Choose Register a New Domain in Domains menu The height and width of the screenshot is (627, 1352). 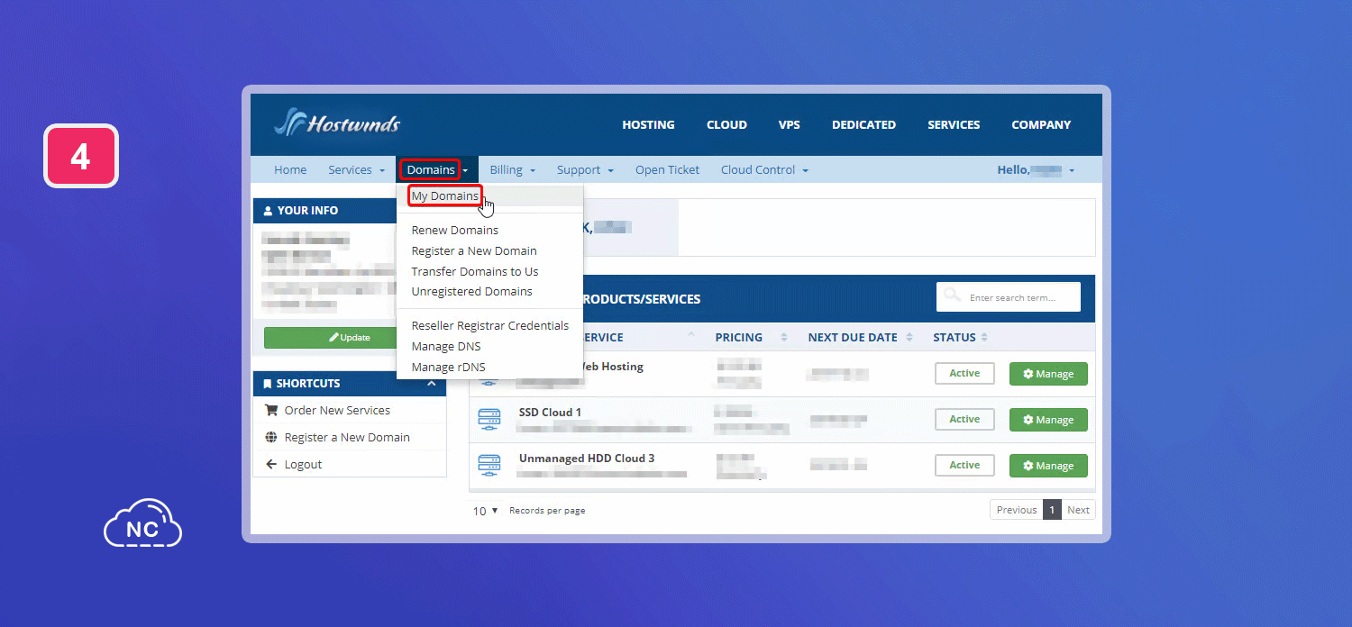tap(474, 250)
